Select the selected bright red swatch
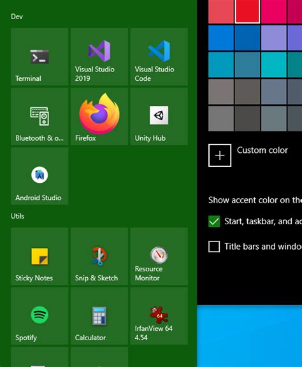The height and width of the screenshot is (367, 302). point(247,11)
